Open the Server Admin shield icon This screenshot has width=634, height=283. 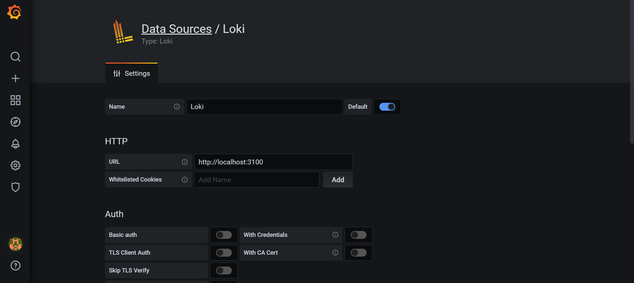click(15, 187)
